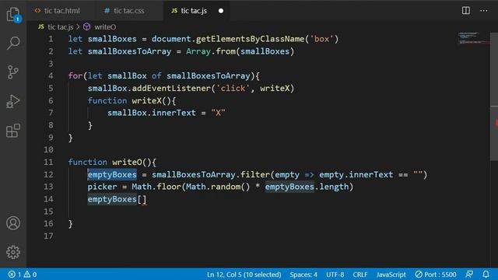Open the Source Control view
Viewport: 498px width, 280px height.
pos(13,72)
